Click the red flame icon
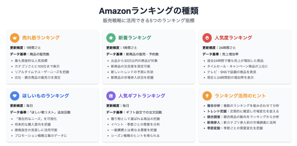297x146 pixels. [x=207, y=38]
